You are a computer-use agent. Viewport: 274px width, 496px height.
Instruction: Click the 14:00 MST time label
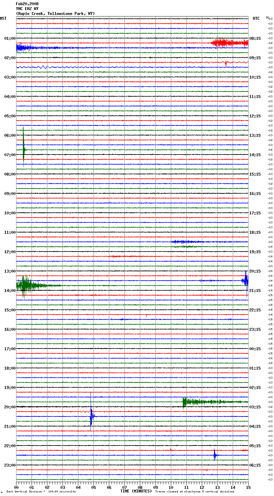tap(10, 291)
